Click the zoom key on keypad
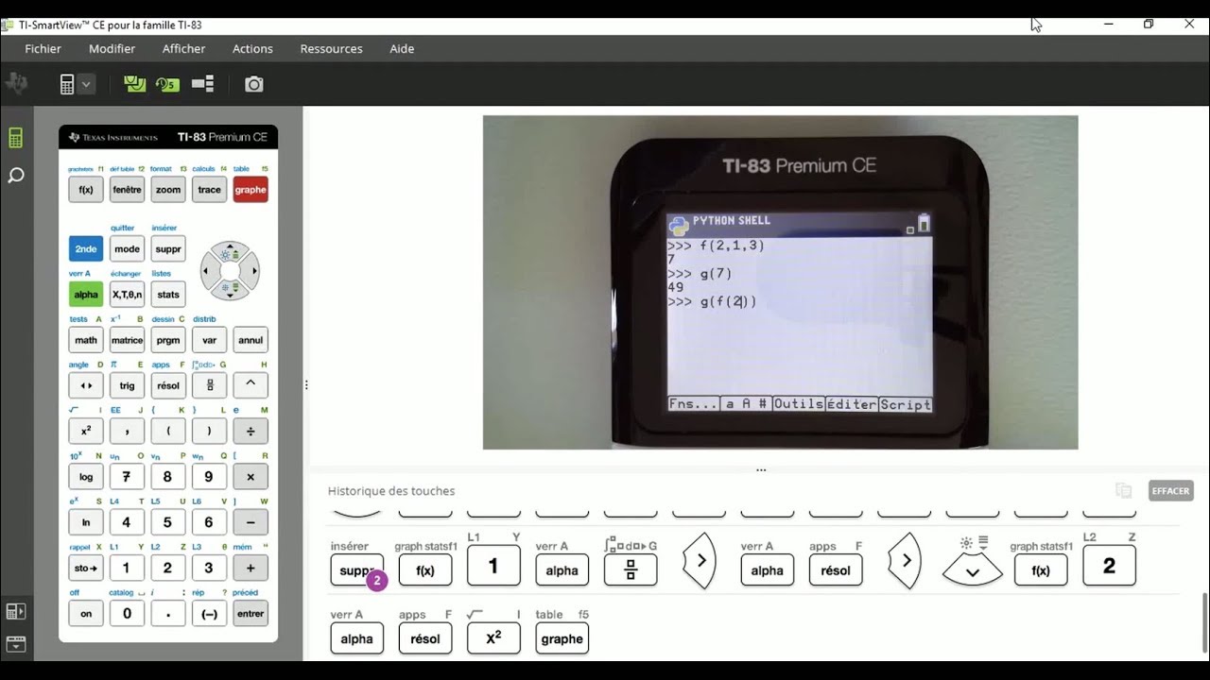This screenshot has width=1210, height=680. (168, 190)
